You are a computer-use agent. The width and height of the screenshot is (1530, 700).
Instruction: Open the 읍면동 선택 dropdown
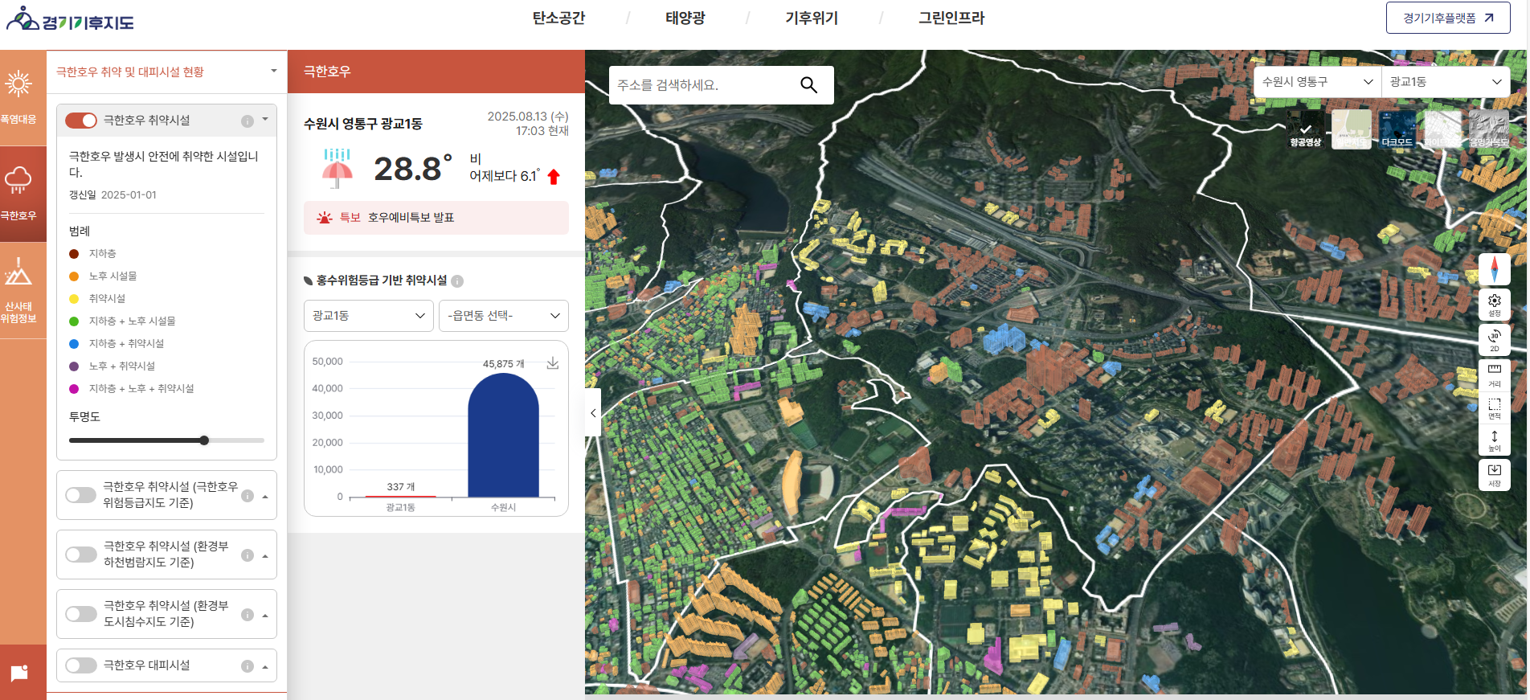pos(504,316)
